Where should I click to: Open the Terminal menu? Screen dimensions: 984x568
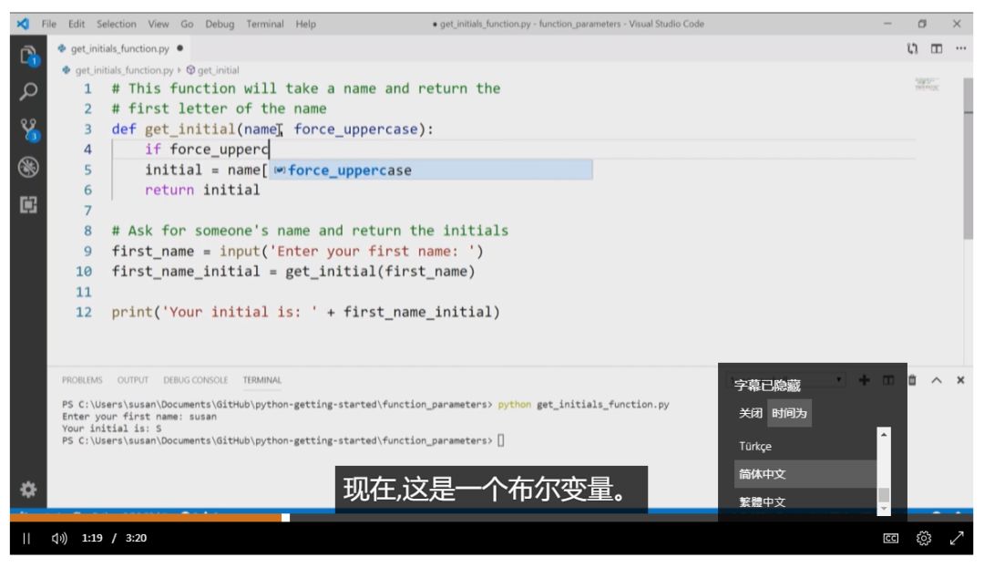265,24
